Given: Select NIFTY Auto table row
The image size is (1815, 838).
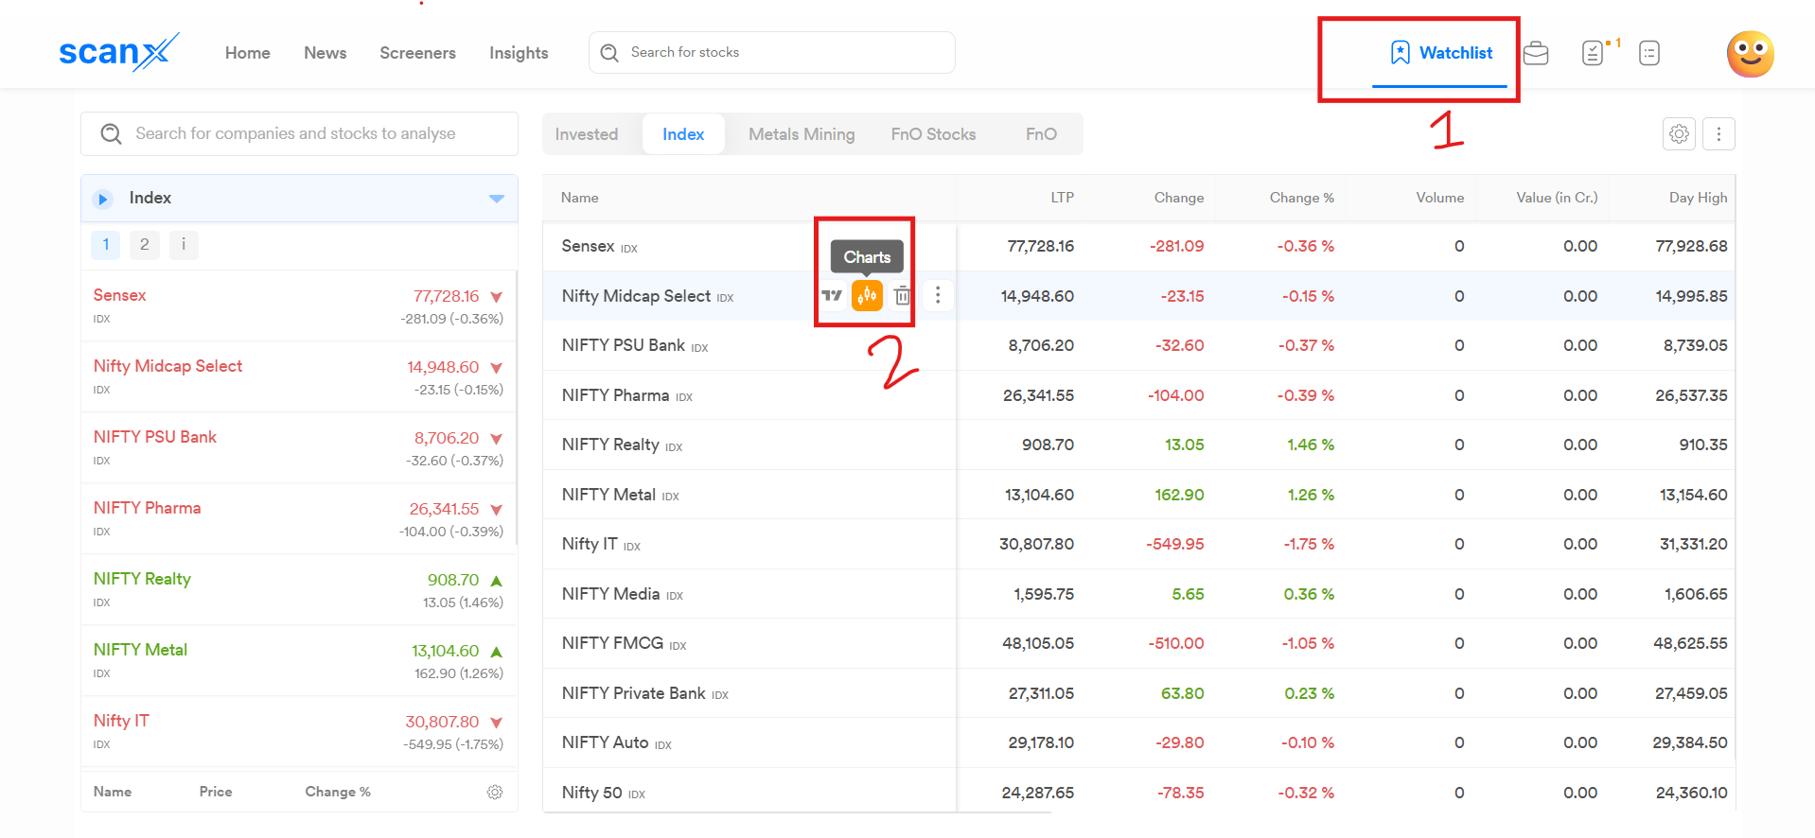Looking at the screenshot, I should coord(1139,743).
